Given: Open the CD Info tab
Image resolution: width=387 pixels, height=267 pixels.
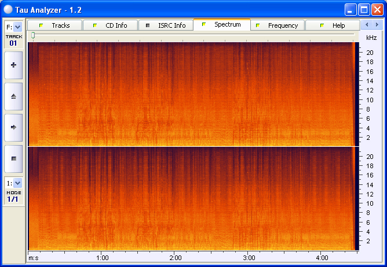Looking at the screenshot, I should click(x=110, y=25).
